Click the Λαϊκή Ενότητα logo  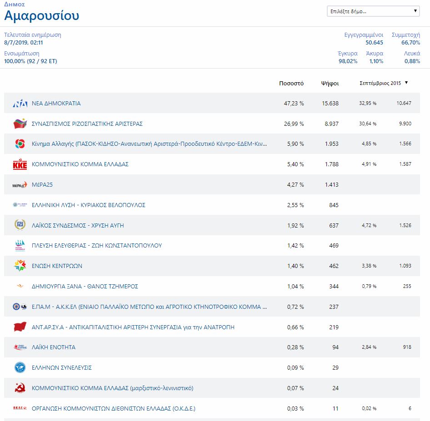pos(20,347)
